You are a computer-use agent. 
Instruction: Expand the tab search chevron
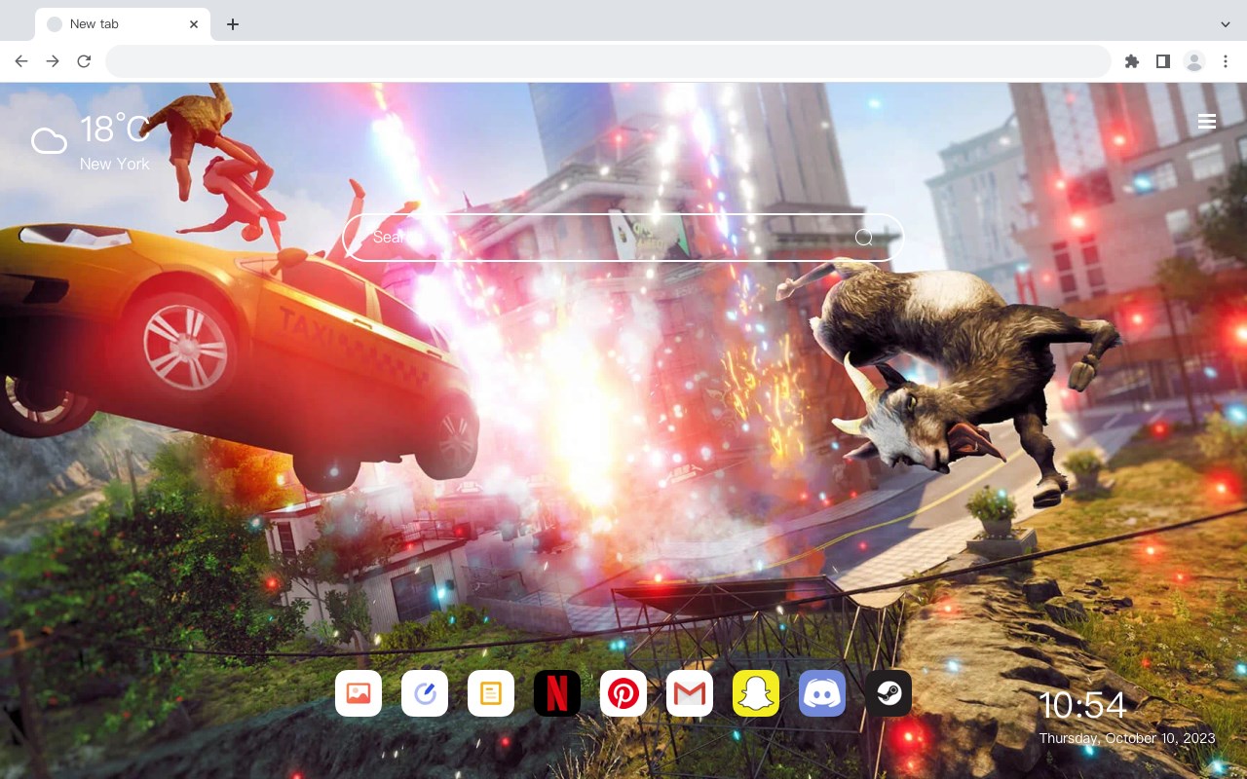coord(1226,23)
